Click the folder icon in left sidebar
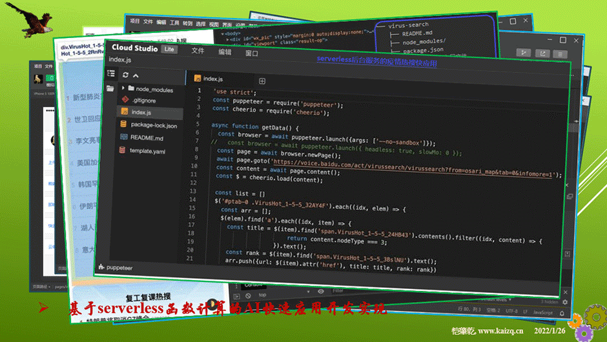Viewport: 607px width, 342px height. 110,88
